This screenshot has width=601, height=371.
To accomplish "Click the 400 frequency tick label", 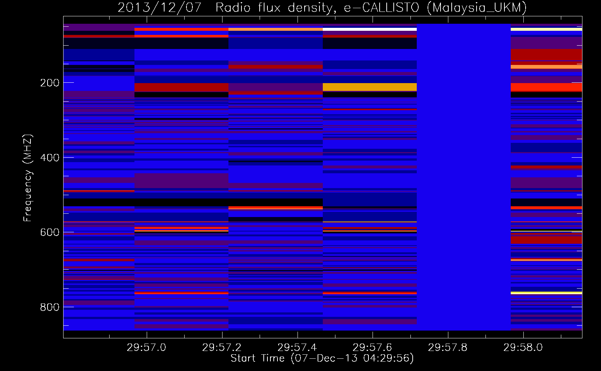I will [50, 158].
